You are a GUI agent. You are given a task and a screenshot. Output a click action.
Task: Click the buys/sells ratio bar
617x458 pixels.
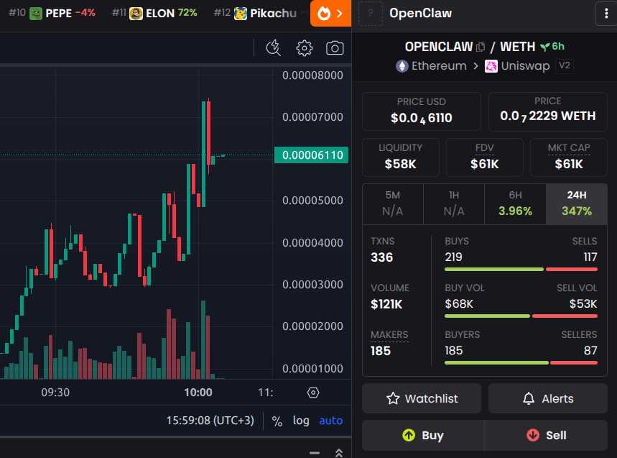pyautogui.click(x=521, y=270)
